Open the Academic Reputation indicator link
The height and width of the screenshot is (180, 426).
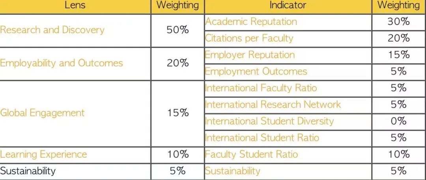(251, 22)
